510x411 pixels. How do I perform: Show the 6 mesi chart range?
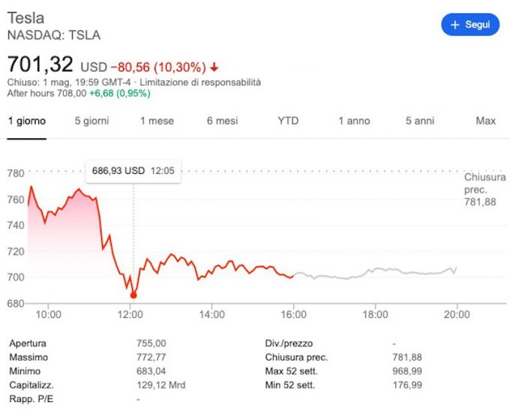click(222, 121)
